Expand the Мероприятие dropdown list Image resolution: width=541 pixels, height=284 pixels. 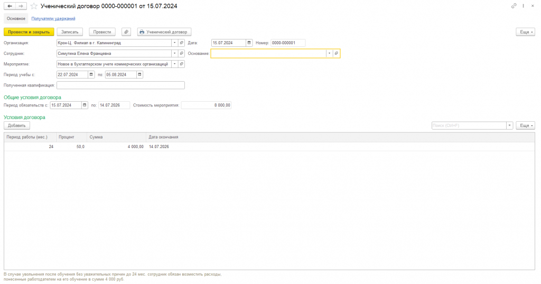click(x=174, y=64)
